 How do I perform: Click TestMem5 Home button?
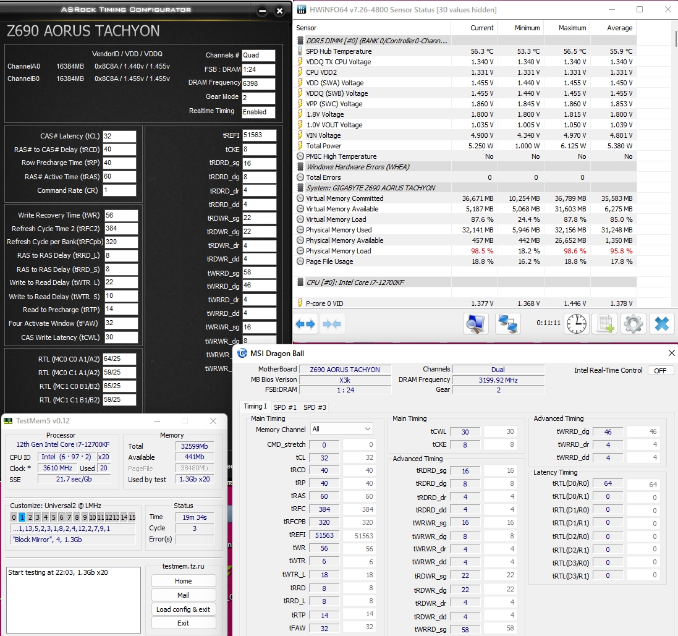184,581
